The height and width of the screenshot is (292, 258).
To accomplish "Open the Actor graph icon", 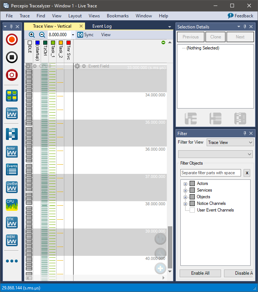I will (12, 152).
